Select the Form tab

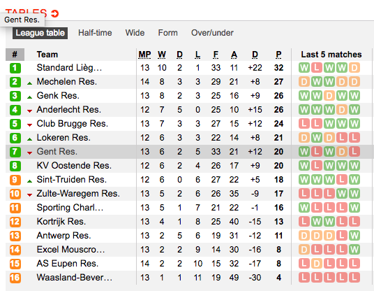coord(167,33)
